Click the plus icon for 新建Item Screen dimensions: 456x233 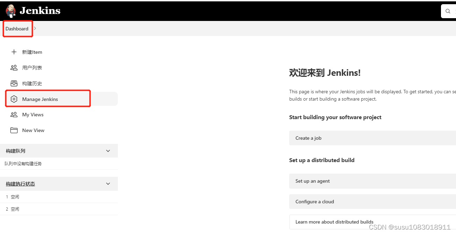[14, 52]
